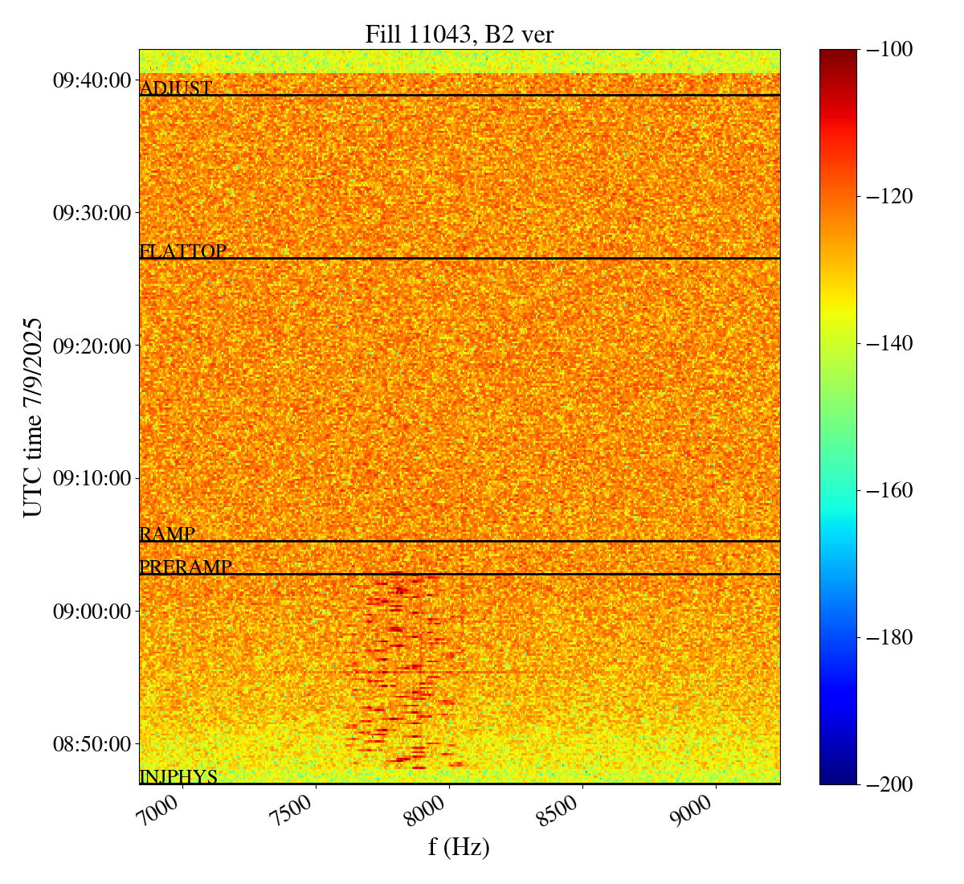The image size is (964, 884).
Task: Click the 09:30:00 time tick label
Action: pyautogui.click(x=92, y=213)
